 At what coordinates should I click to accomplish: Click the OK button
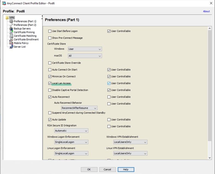coord(89,169)
